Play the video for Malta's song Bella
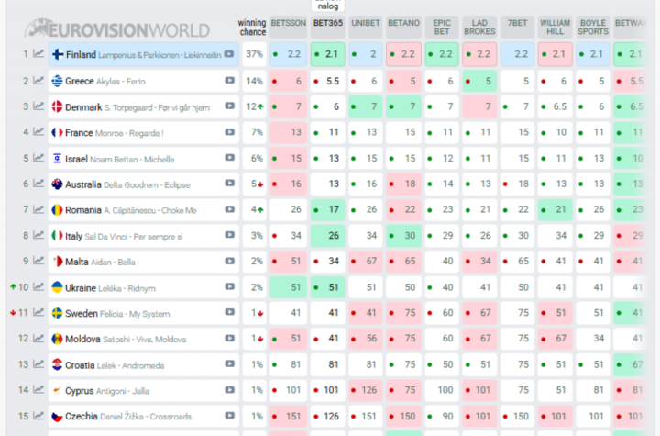The height and width of the screenshot is (436, 660). pos(229,261)
